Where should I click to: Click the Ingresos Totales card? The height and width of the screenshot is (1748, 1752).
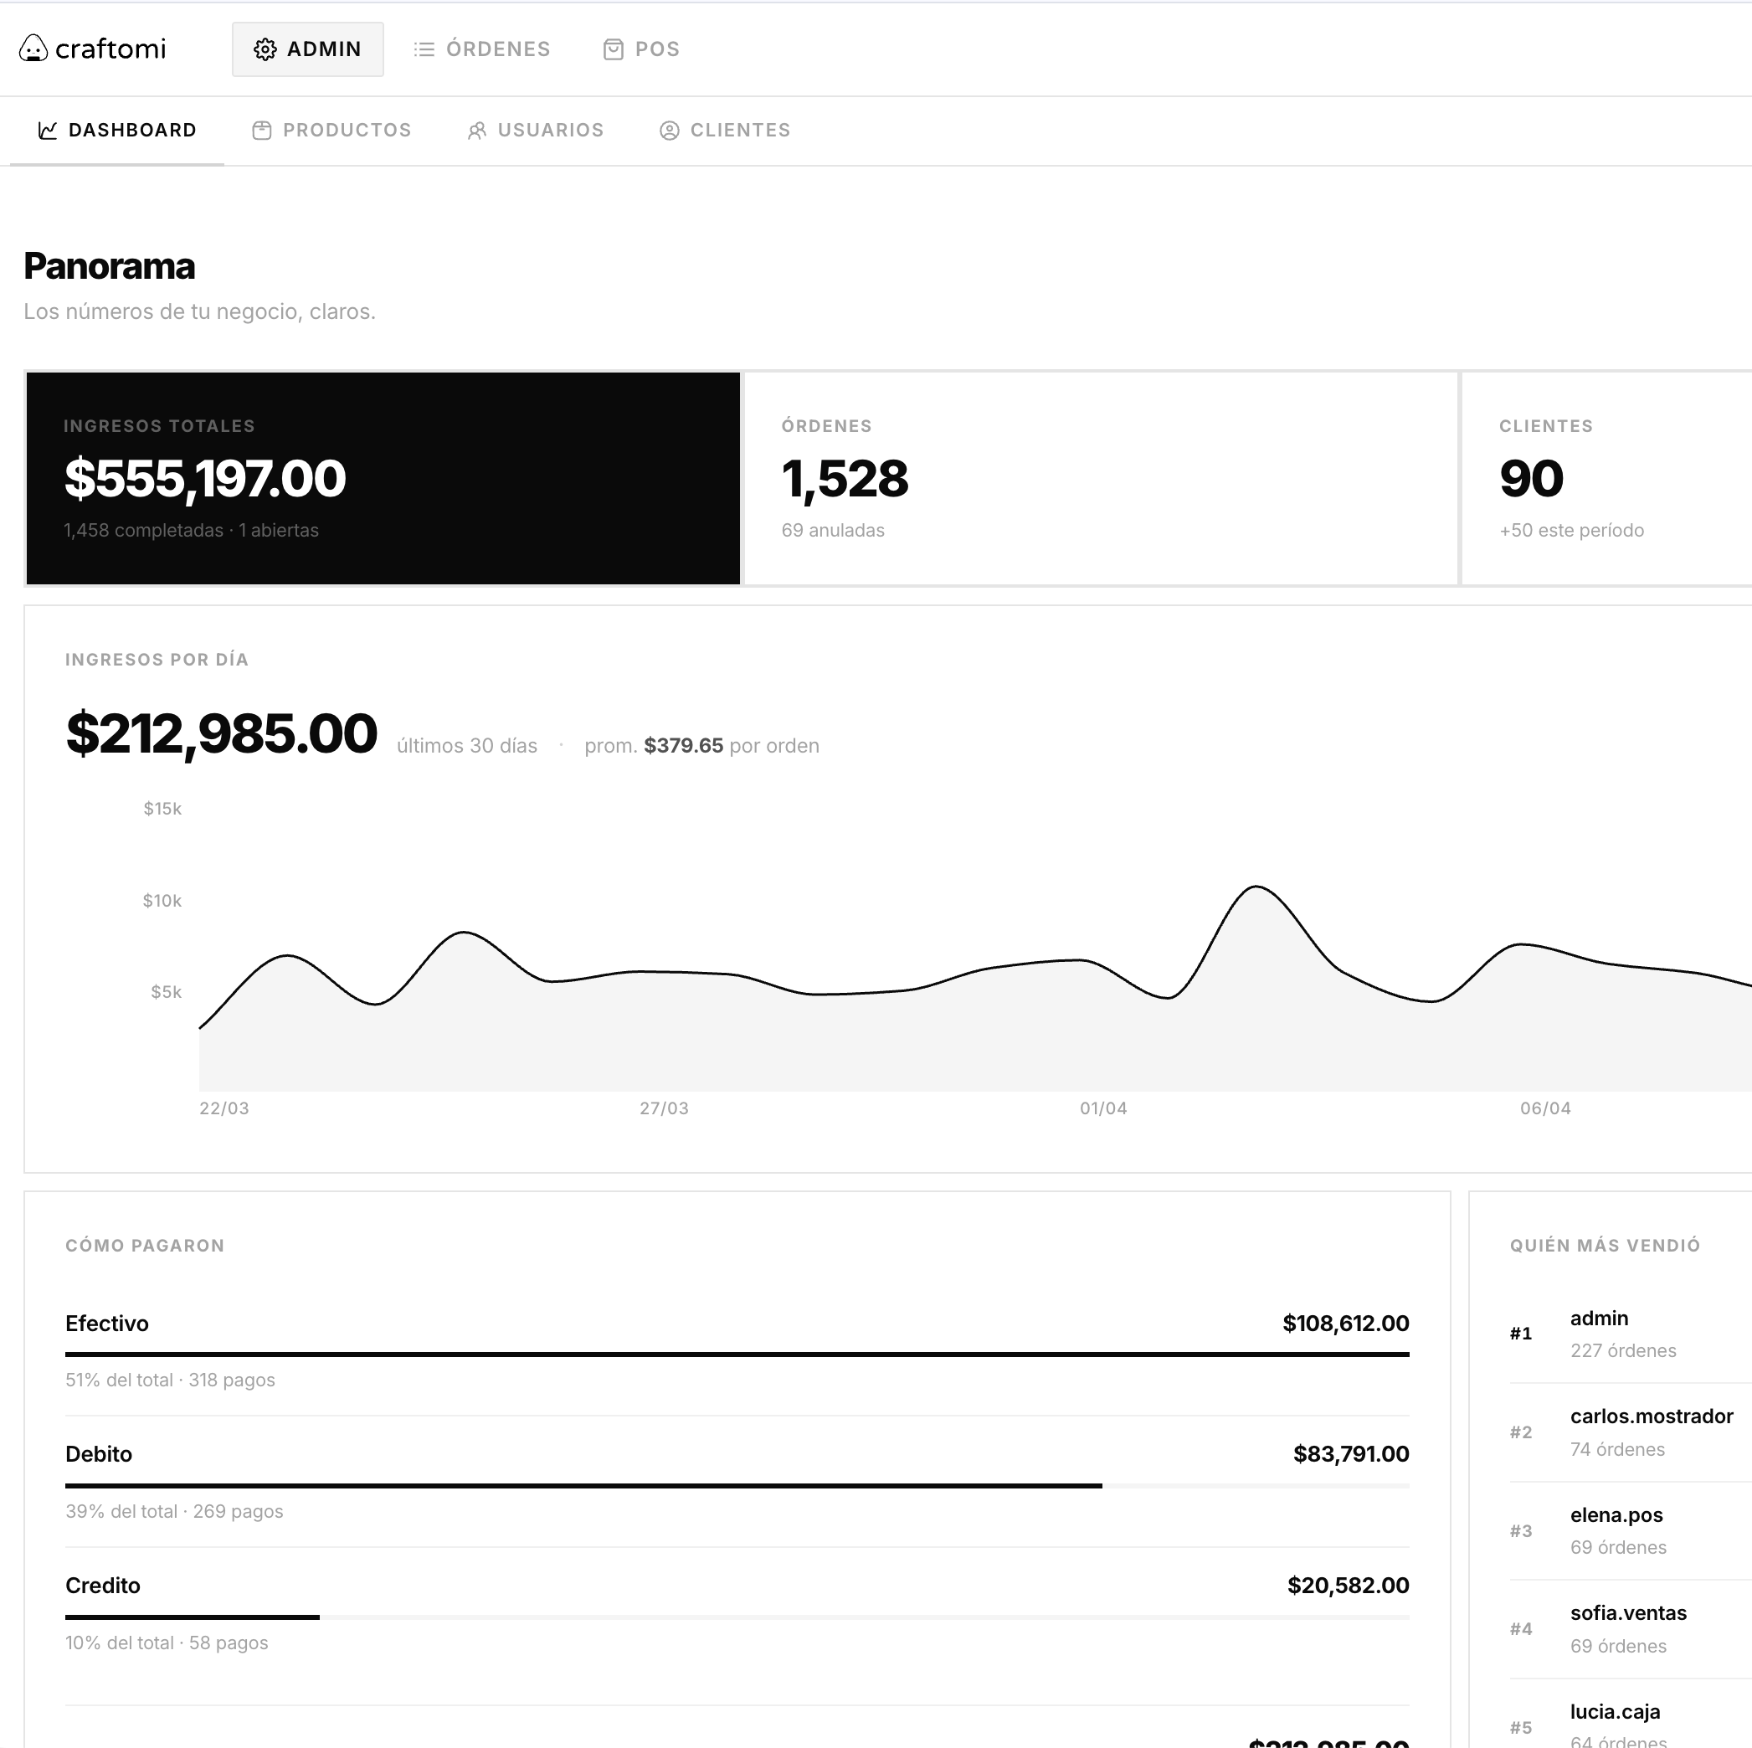tap(383, 478)
